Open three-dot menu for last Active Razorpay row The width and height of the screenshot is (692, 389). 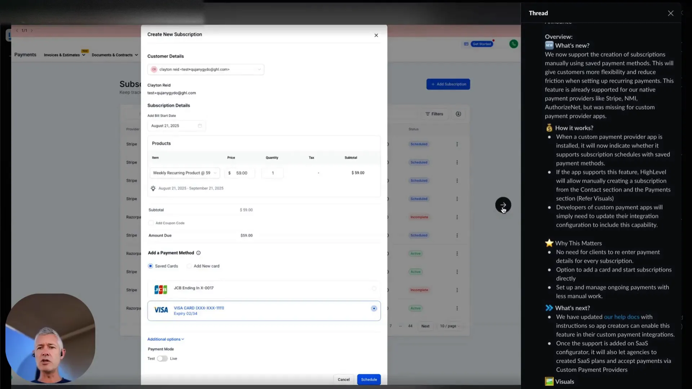[x=457, y=308]
